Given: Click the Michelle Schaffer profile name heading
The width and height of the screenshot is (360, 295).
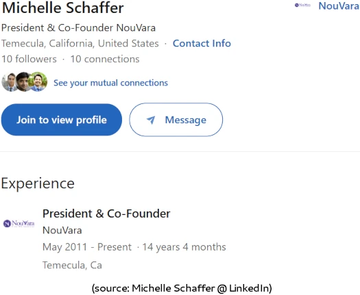Looking at the screenshot, I should click(x=62, y=8).
